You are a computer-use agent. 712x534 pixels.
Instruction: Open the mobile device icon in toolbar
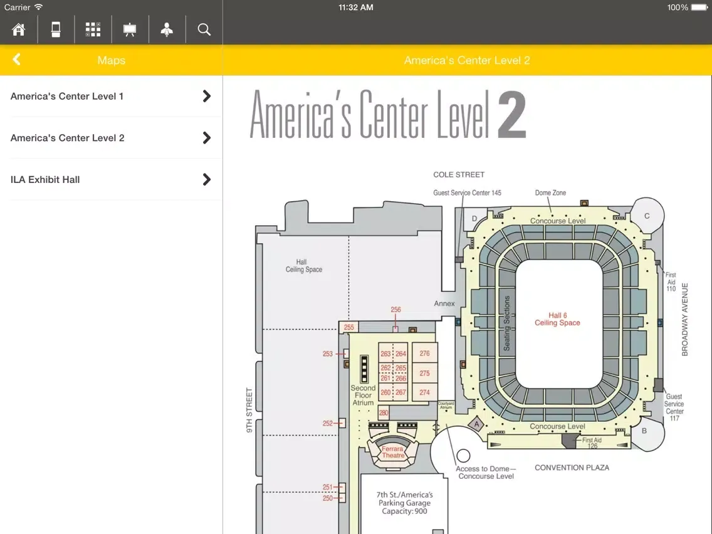click(x=56, y=29)
